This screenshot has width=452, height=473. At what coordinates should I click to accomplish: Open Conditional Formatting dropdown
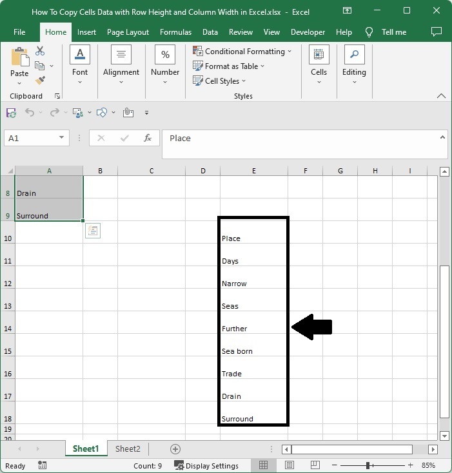click(x=242, y=52)
